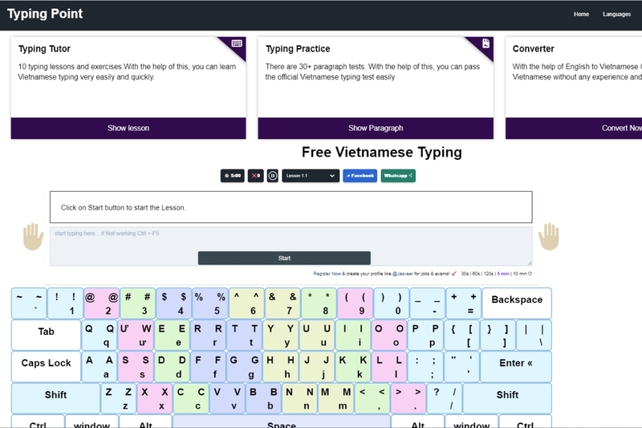
Task: Click the green # 3 number key
Action: click(x=137, y=304)
